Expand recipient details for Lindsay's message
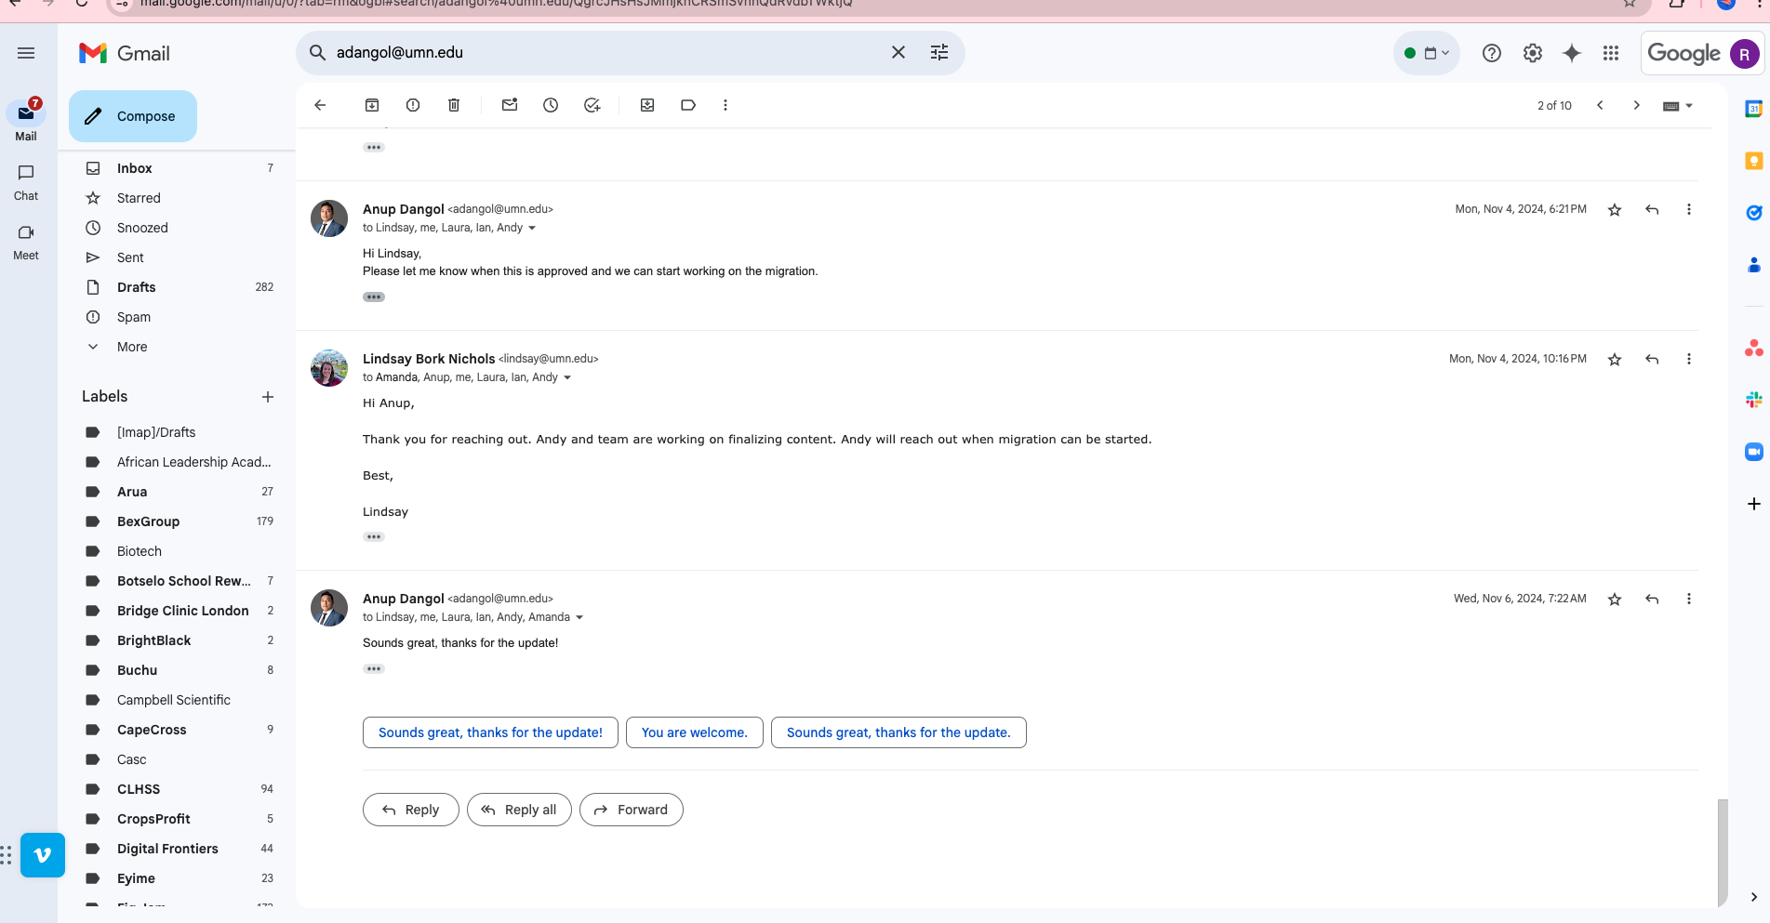The width and height of the screenshot is (1770, 923). click(x=567, y=377)
